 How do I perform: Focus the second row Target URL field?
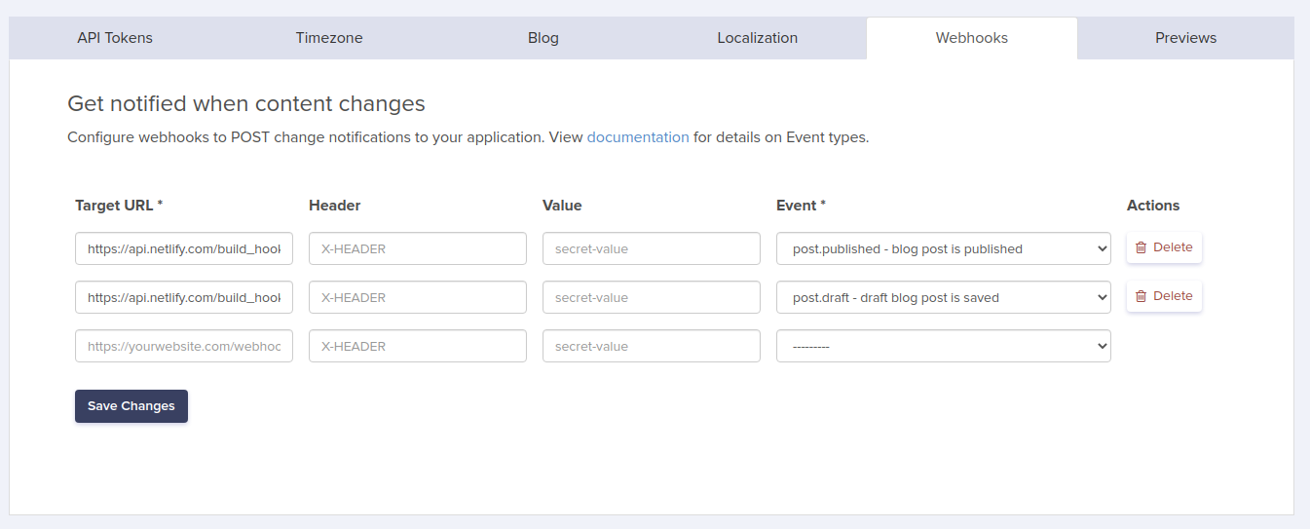pyautogui.click(x=184, y=297)
